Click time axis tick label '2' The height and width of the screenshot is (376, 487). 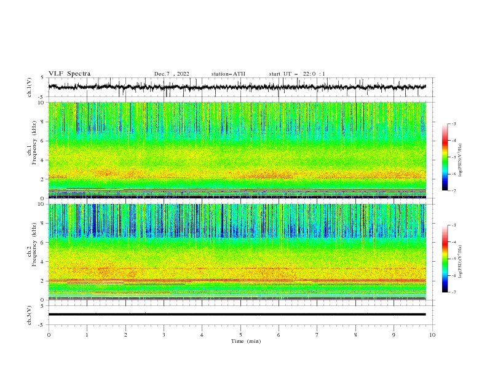125,335
